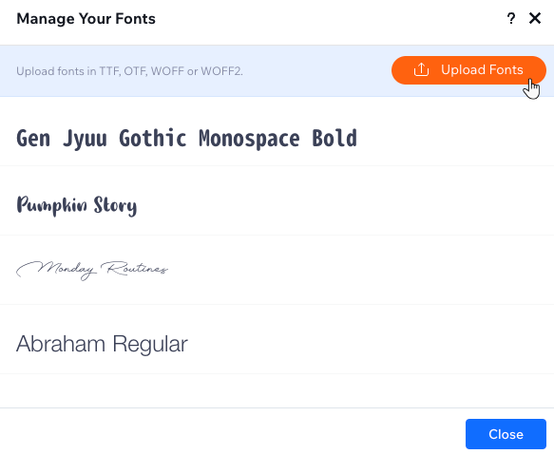Click the upload arrow icon in orange button

(421, 69)
